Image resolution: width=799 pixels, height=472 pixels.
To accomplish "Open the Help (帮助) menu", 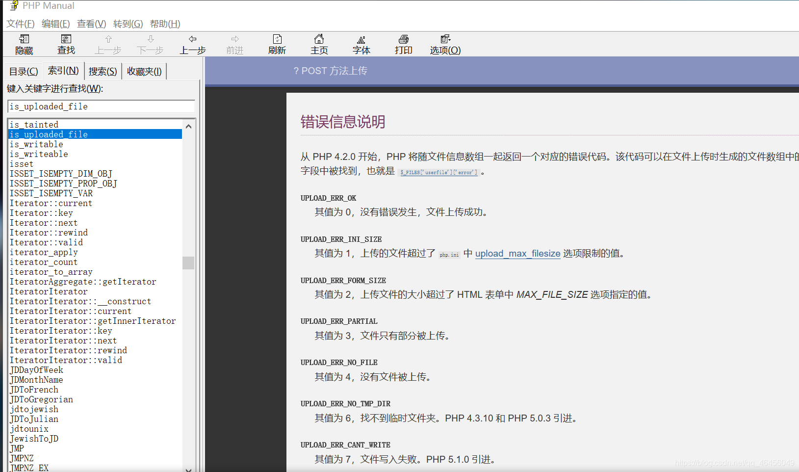I will (x=165, y=24).
